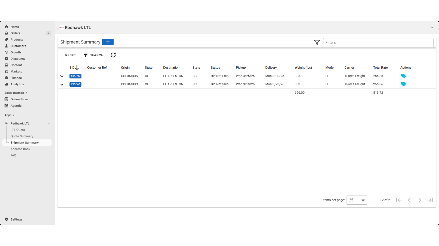439x246 pixels.
Task: Sort by Customer Ref column
Action: [97, 68]
